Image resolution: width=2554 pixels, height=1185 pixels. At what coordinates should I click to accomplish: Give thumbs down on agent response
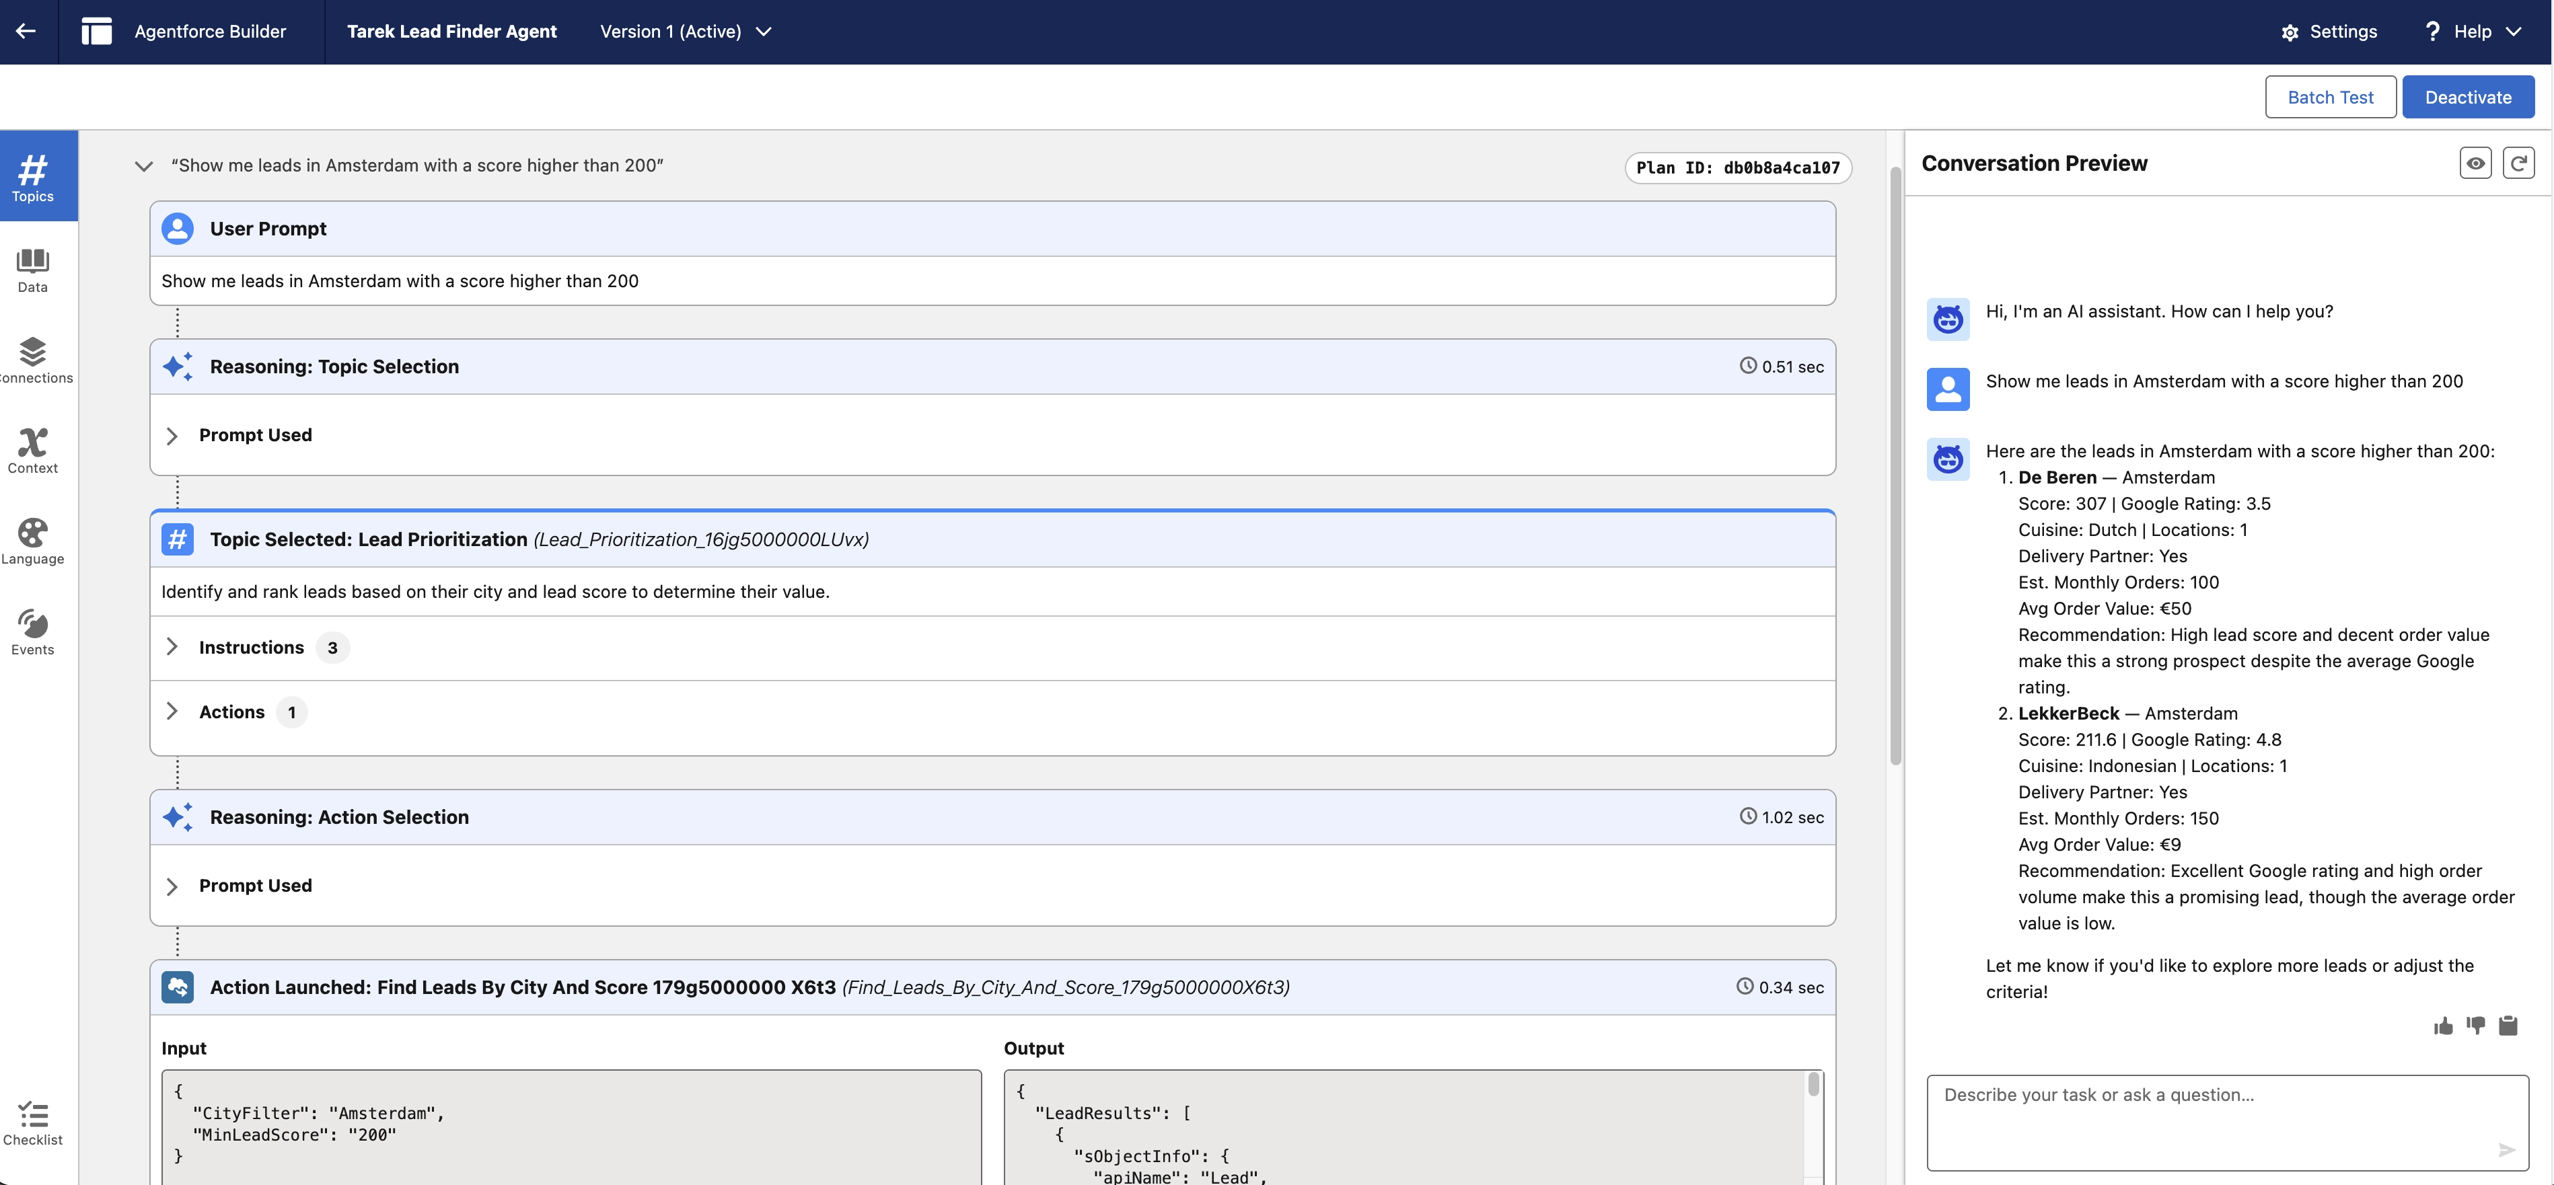click(2476, 1026)
